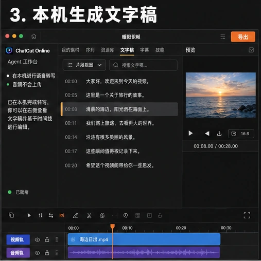Open the 资源库 tab
The width and height of the screenshot is (261, 261).
(x=108, y=50)
